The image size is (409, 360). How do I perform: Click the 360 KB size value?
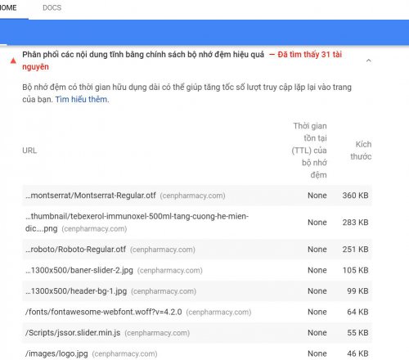pyautogui.click(x=355, y=196)
